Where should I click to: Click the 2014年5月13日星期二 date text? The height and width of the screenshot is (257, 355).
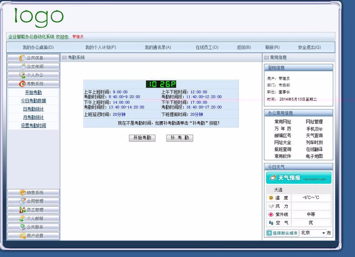click(298, 99)
